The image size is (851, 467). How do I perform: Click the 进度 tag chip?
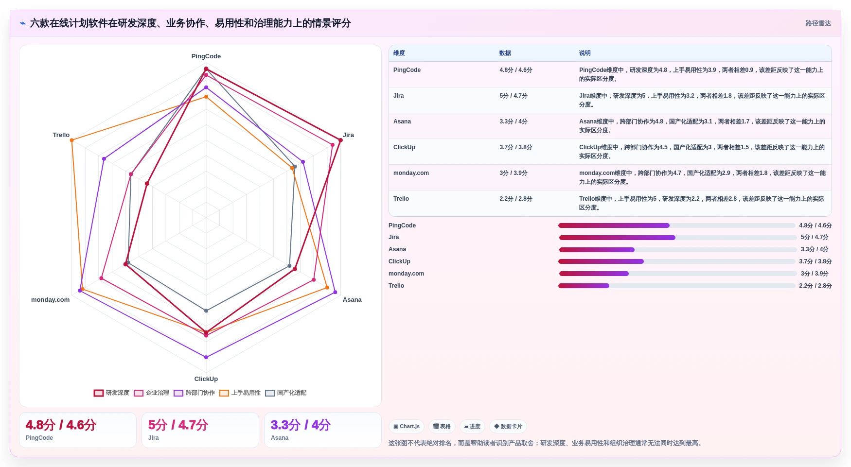click(x=472, y=426)
